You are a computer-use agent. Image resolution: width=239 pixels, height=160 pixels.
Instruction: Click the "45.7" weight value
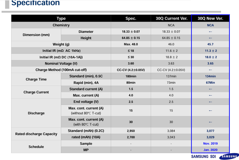click(x=210, y=44)
